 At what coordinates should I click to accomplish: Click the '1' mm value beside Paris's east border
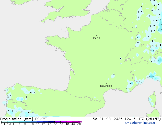[x=137, y=37]
